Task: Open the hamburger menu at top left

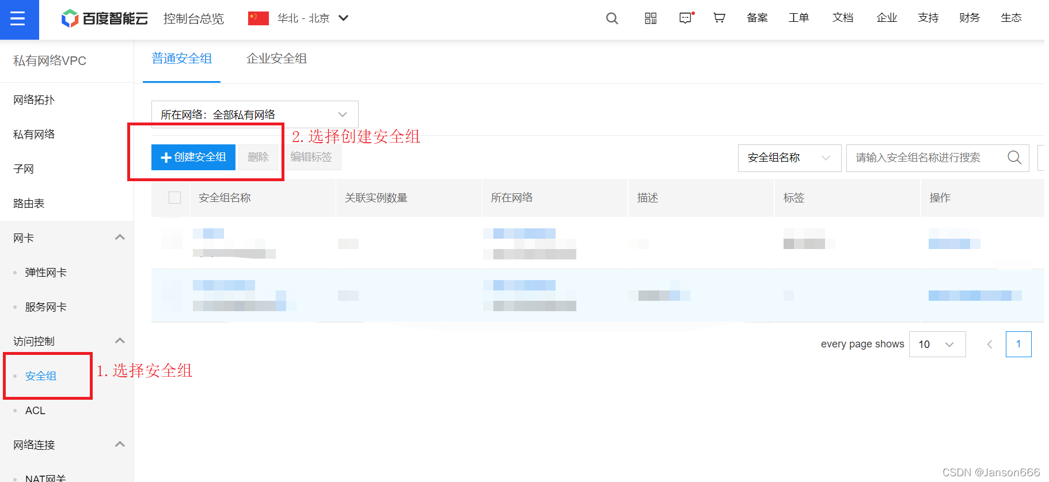Action: (18, 19)
